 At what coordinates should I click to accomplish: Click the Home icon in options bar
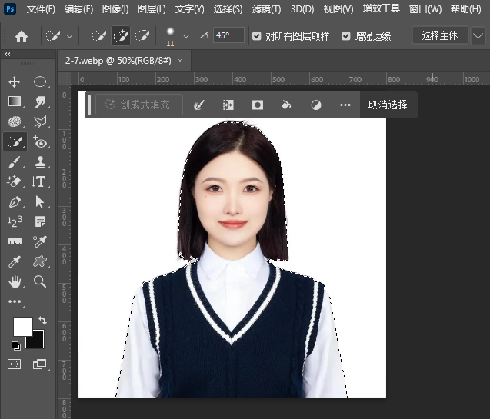pos(22,36)
